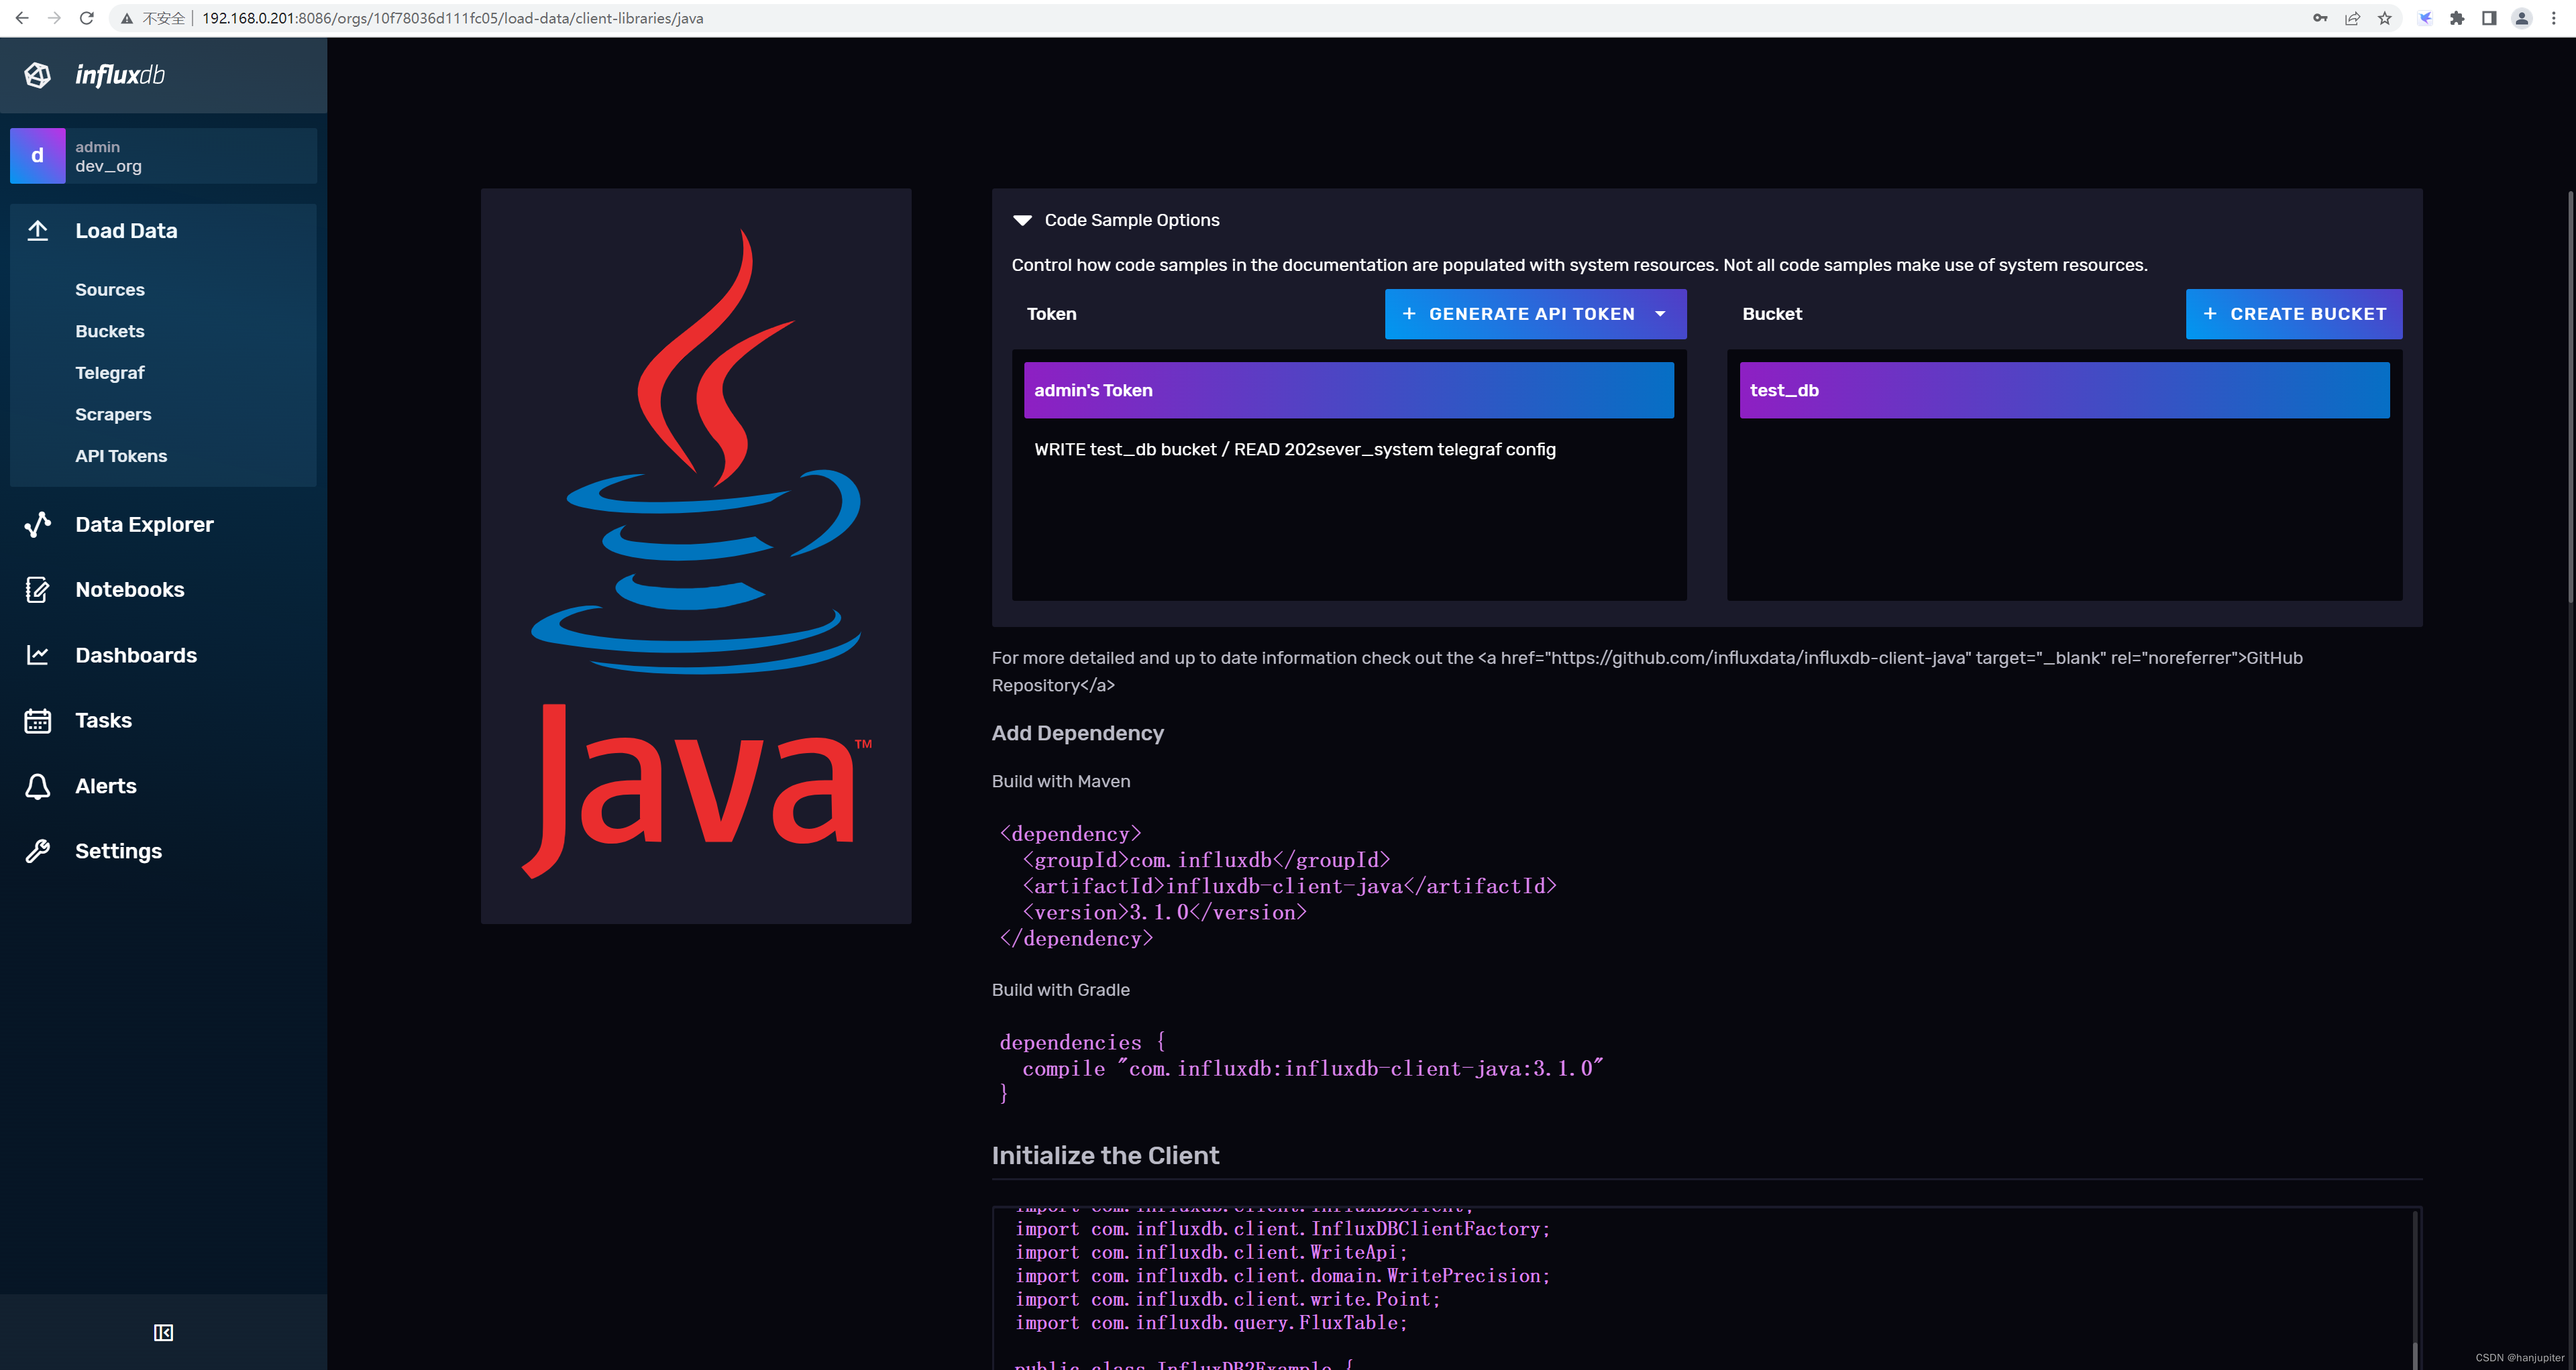The image size is (2576, 1370).
Task: Open Data Explorer graph icon
Action: point(38,524)
